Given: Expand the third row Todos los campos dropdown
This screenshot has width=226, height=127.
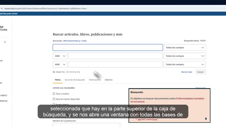Looking at the screenshot, I should click(x=185, y=64).
